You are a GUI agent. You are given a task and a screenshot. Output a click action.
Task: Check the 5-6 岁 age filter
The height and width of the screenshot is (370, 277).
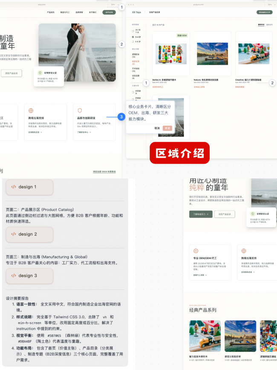(133, 41)
